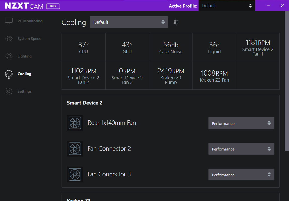This screenshot has width=289, height=201.
Task: Click the PC Monitoring monitor icon
Action: [x=9, y=21]
